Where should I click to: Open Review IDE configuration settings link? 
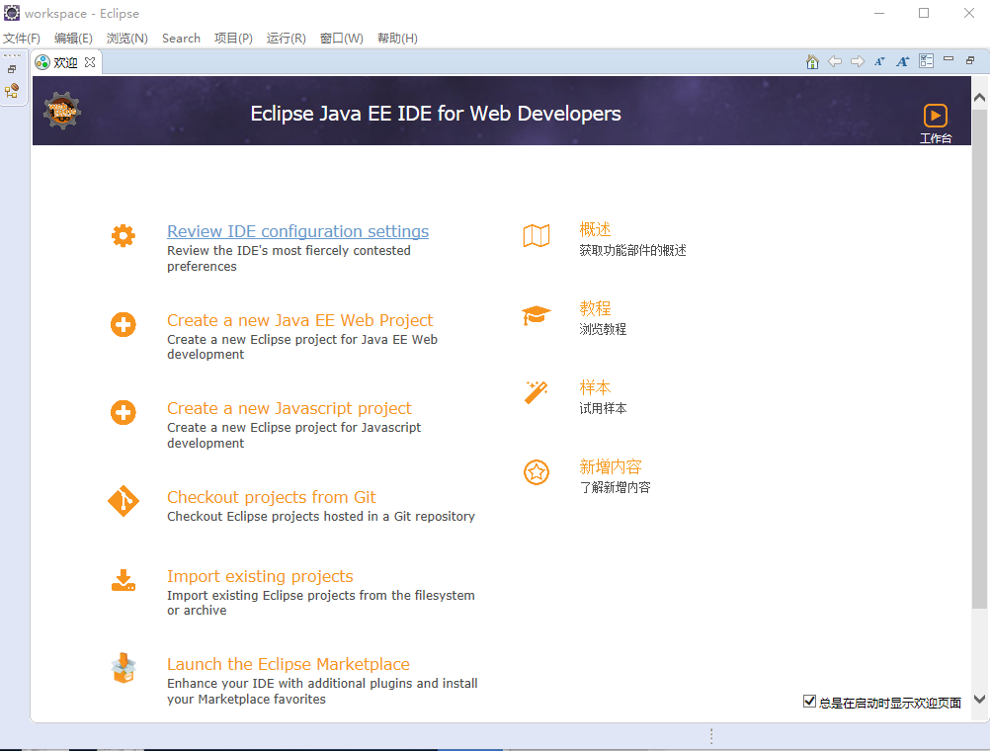pyautogui.click(x=297, y=231)
